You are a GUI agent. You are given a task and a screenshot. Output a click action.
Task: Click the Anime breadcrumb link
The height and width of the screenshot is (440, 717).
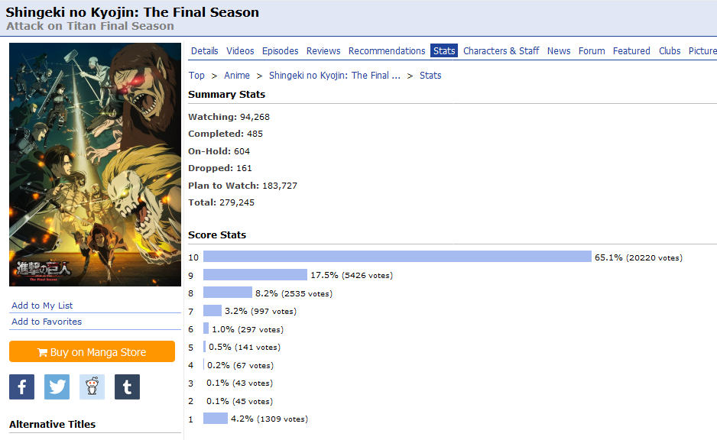click(237, 76)
